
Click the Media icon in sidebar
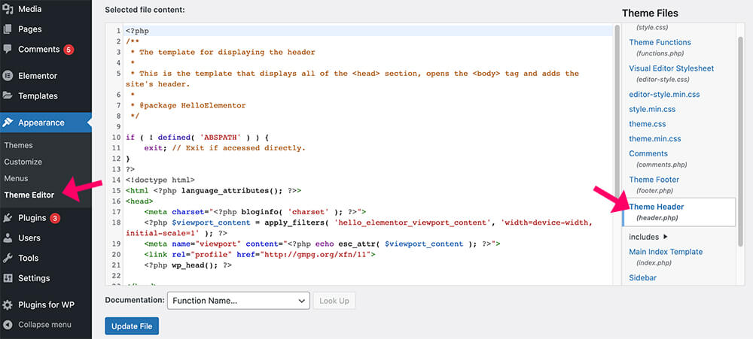click(8, 8)
